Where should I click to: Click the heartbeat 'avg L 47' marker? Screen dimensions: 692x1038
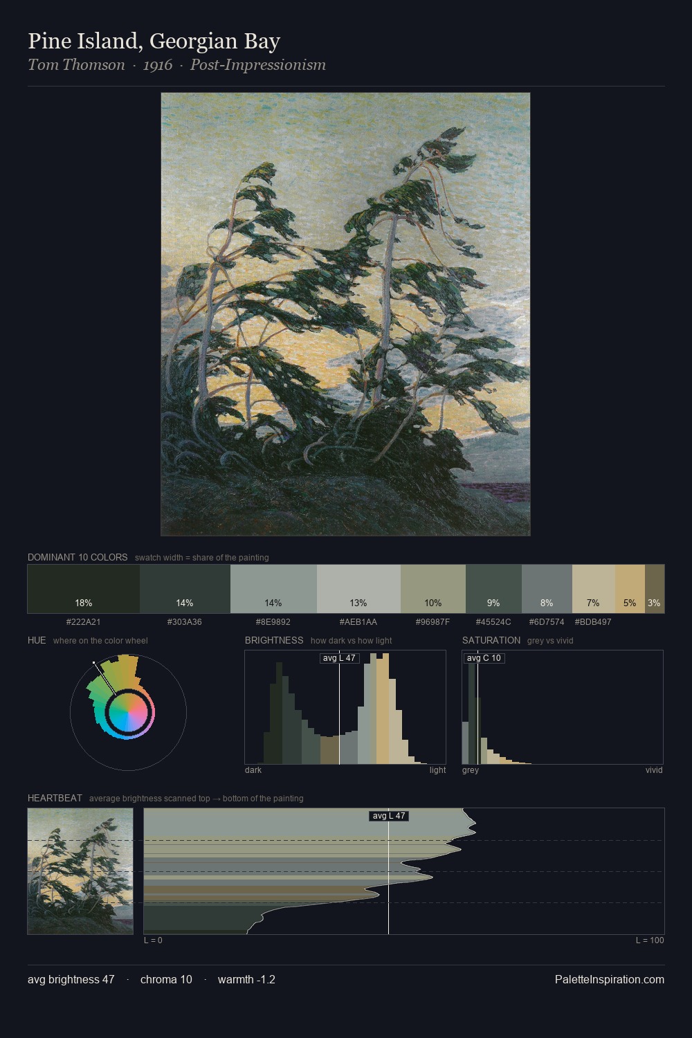[389, 816]
